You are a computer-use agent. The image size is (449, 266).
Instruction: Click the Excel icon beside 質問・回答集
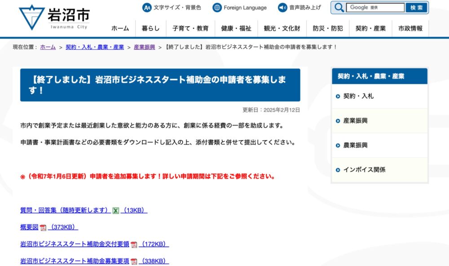click(116, 211)
